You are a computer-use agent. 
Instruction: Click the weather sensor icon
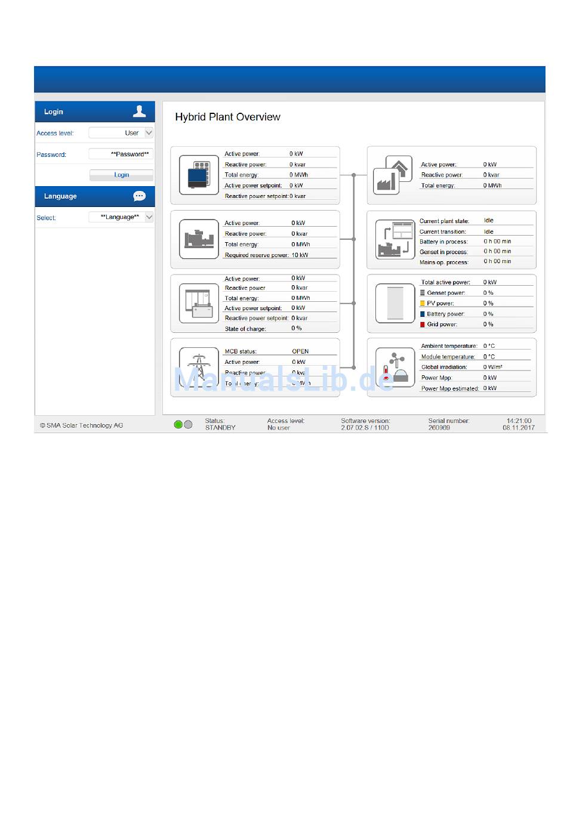(395, 367)
